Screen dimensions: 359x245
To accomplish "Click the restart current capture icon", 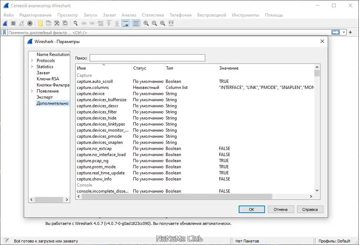I will 22,23.
